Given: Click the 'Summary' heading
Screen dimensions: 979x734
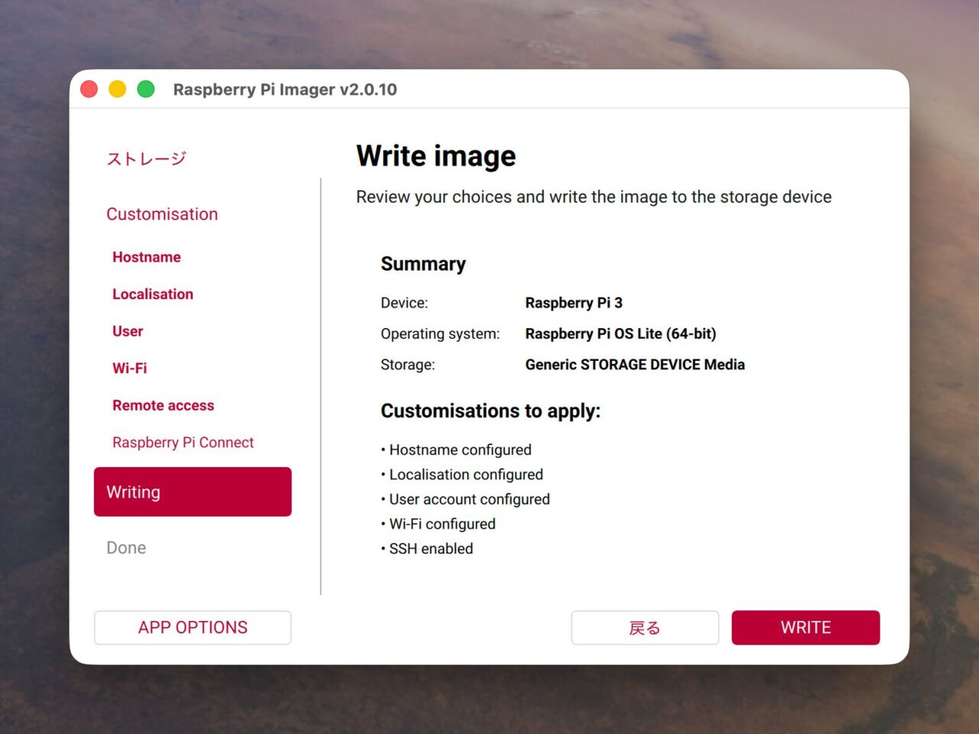Looking at the screenshot, I should 423,264.
